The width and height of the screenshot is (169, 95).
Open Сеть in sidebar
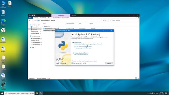33,47
